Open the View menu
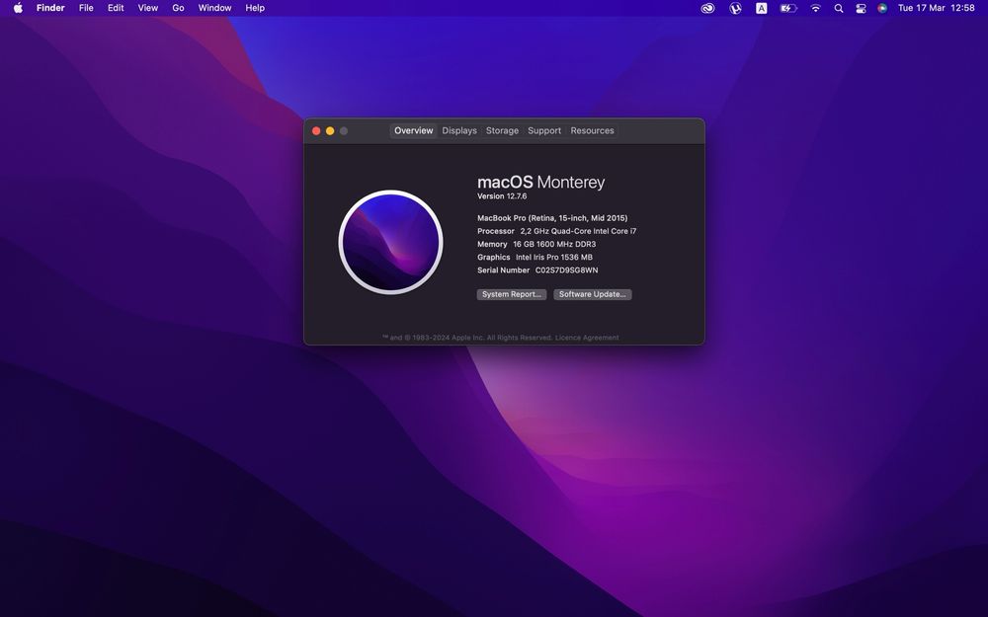This screenshot has width=988, height=617. tap(148, 8)
